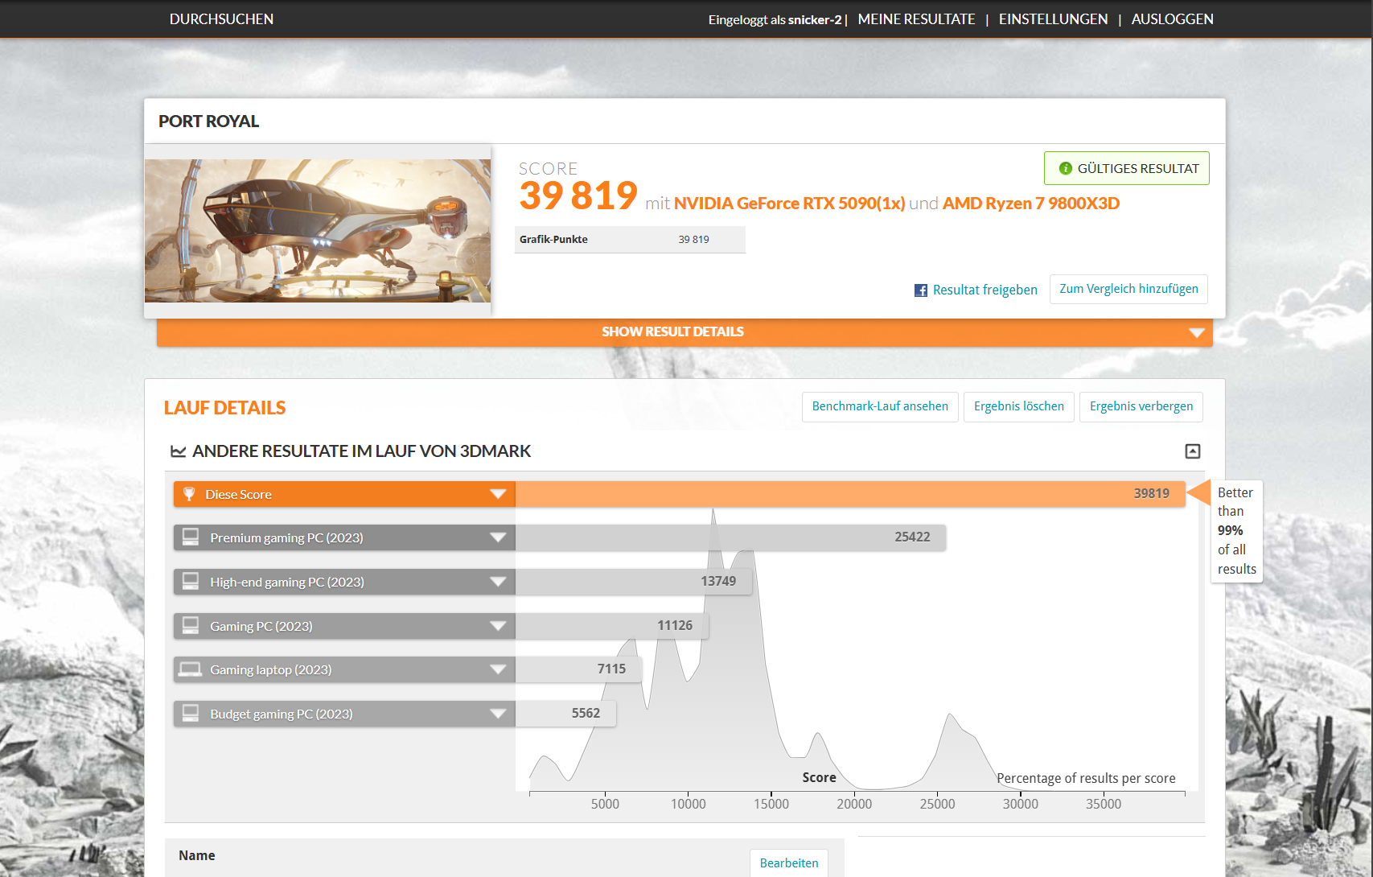The image size is (1373, 877).
Task: Delete the result via Ergebnis löschen
Action: (1018, 406)
